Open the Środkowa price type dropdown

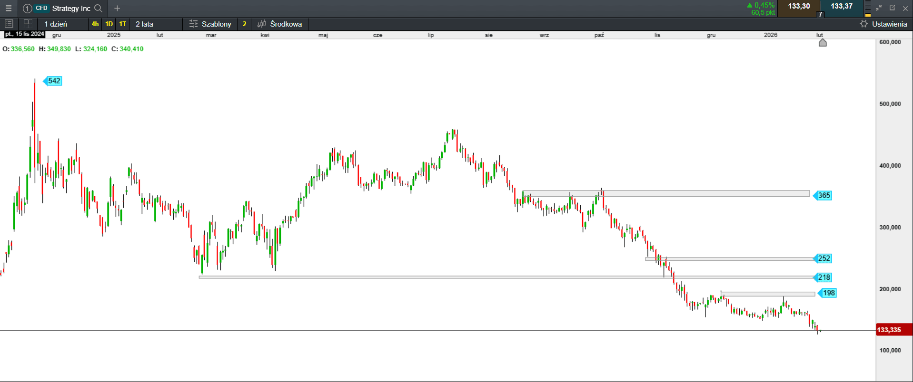click(x=280, y=24)
